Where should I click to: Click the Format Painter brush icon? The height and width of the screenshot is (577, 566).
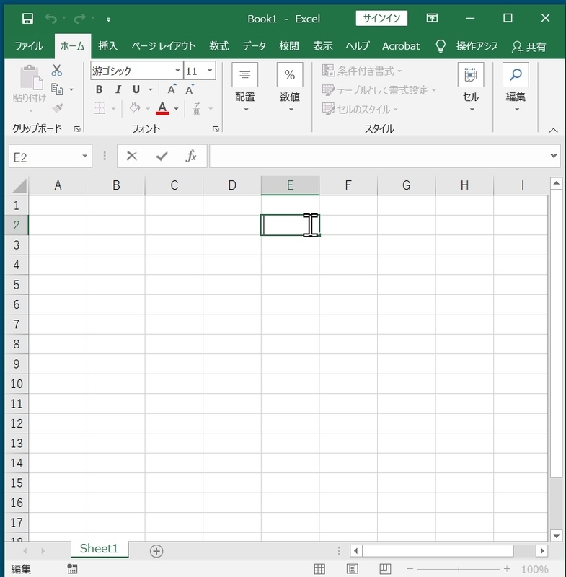58,108
